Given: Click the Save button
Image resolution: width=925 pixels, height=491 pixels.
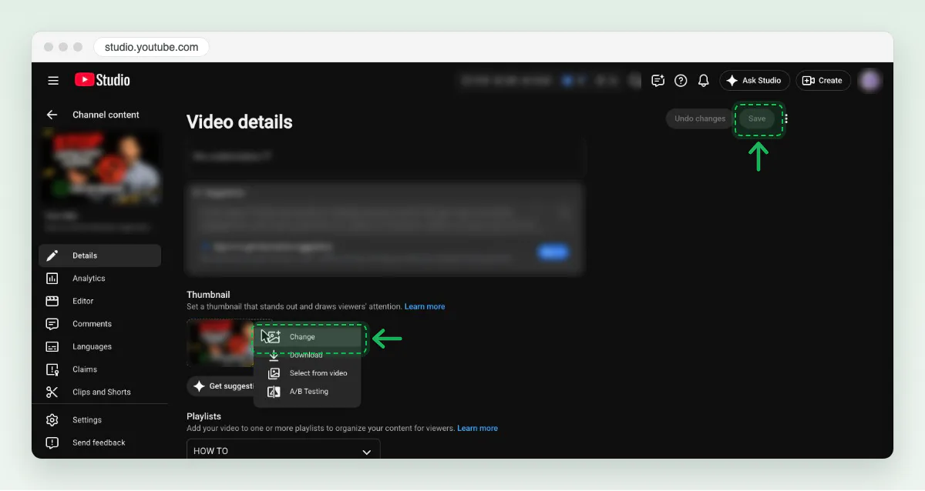Looking at the screenshot, I should coord(757,119).
